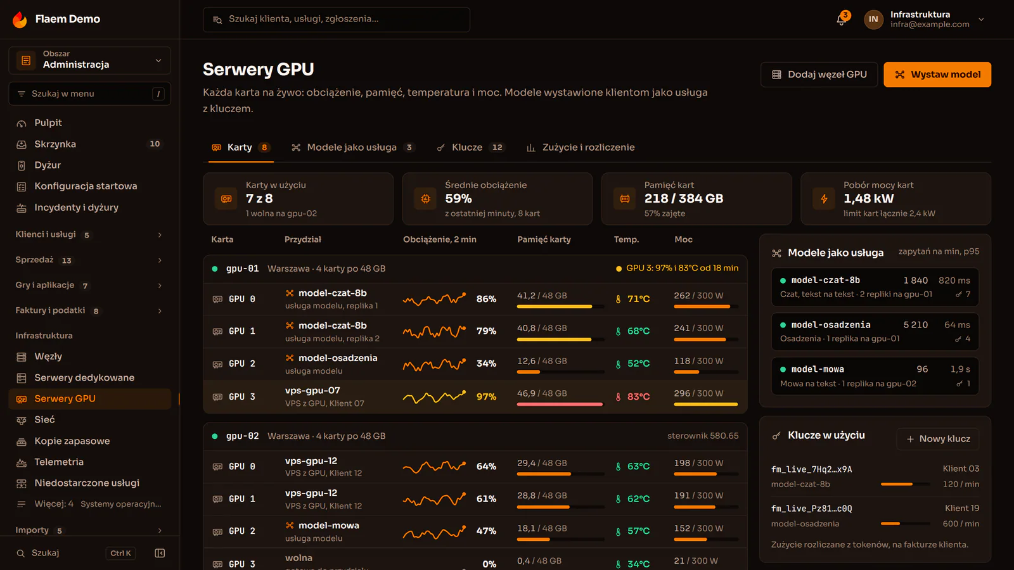Click the Dodaj węzeł GPU button
This screenshot has width=1014, height=570.
coord(819,75)
